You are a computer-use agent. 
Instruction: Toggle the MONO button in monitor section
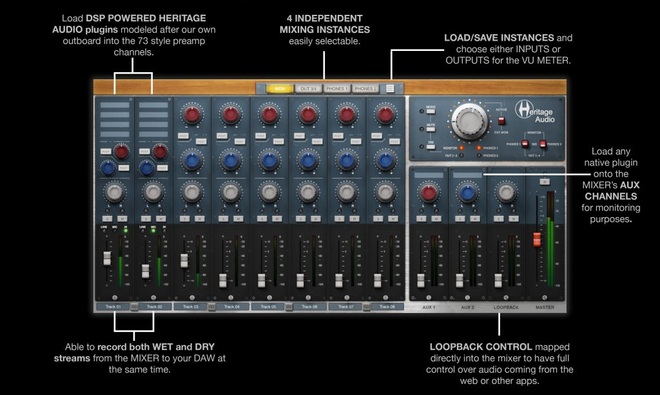pos(431,111)
